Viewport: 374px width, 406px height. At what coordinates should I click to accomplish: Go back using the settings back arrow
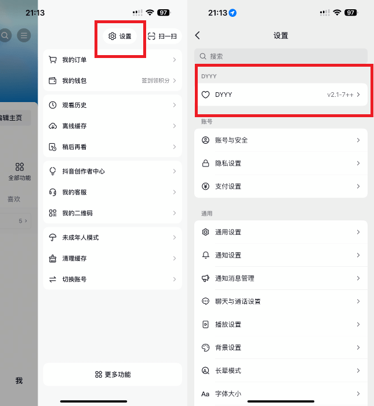198,35
